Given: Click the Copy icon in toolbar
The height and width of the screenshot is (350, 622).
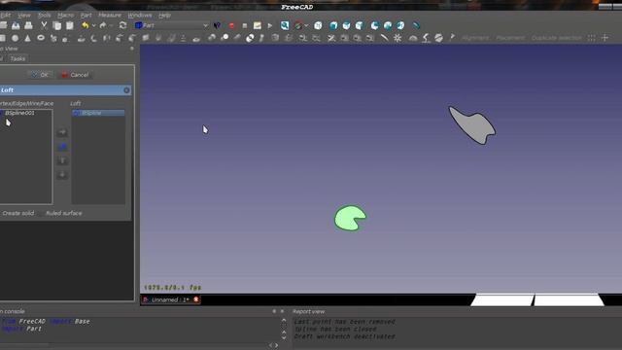Looking at the screenshot, I should point(57,25).
